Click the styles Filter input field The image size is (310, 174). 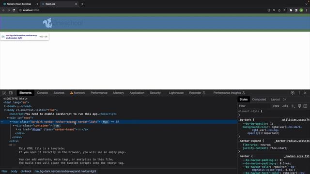254,106
